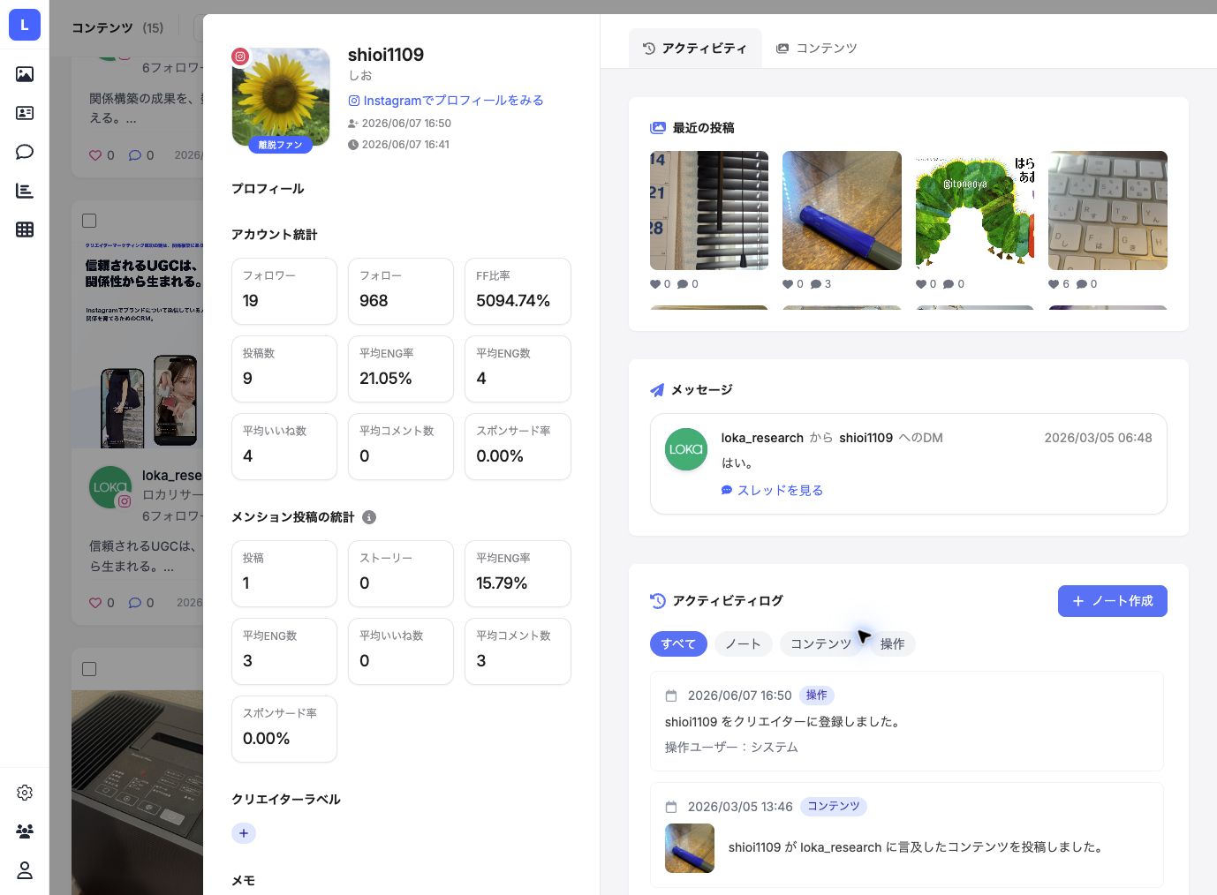Open the window blinds post thumbnail
The image size is (1217, 895).
tap(709, 210)
